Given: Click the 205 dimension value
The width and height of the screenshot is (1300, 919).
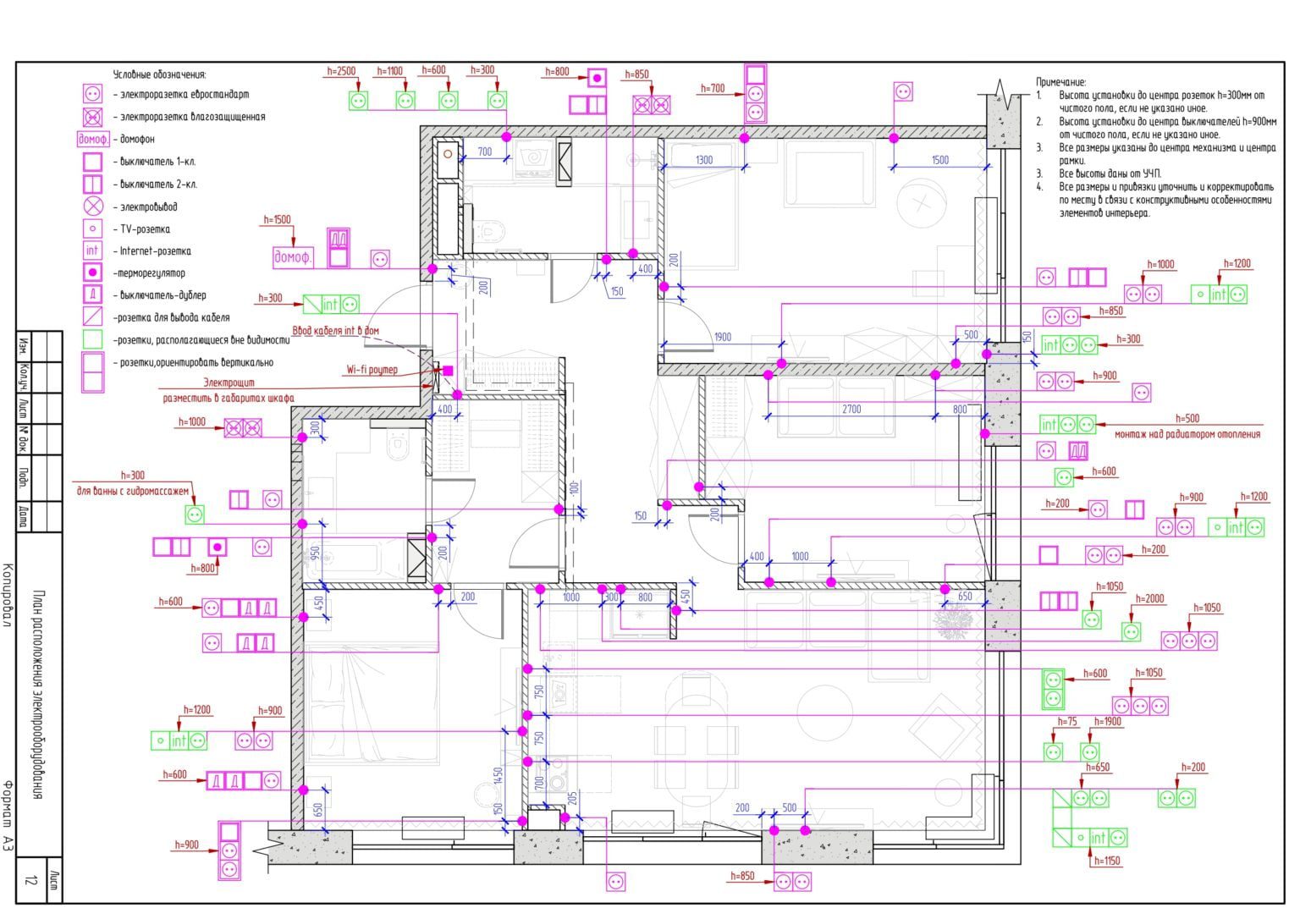Looking at the screenshot, I should click(572, 798).
